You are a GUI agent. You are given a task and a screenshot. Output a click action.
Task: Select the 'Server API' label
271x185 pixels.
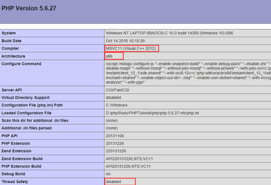tap(11, 90)
